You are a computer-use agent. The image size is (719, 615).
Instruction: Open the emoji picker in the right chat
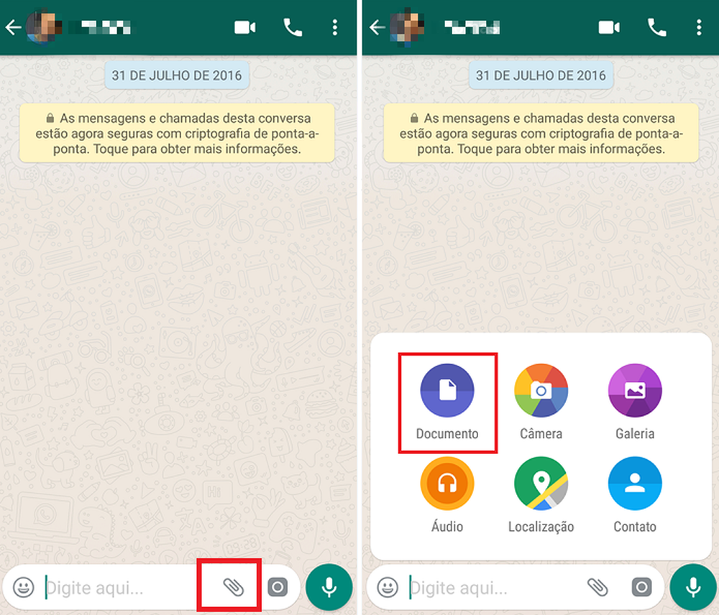(388, 587)
